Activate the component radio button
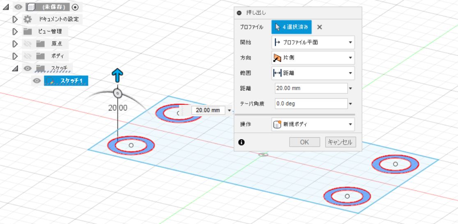Image resolution: width=458 pixels, height=224 pixels. click(x=75, y=7)
